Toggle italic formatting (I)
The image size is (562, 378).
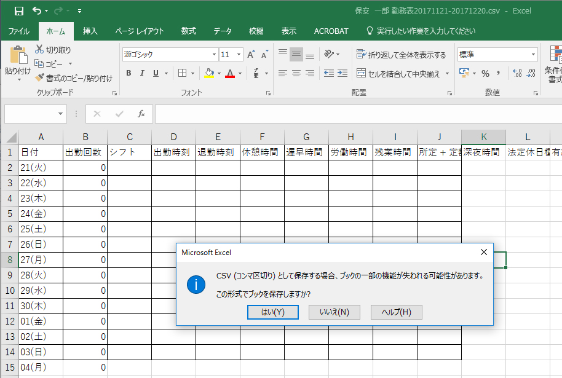[142, 73]
